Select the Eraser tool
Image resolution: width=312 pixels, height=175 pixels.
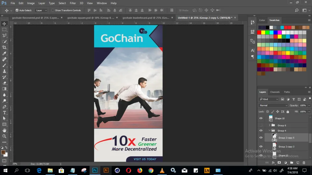(x=4, y=83)
